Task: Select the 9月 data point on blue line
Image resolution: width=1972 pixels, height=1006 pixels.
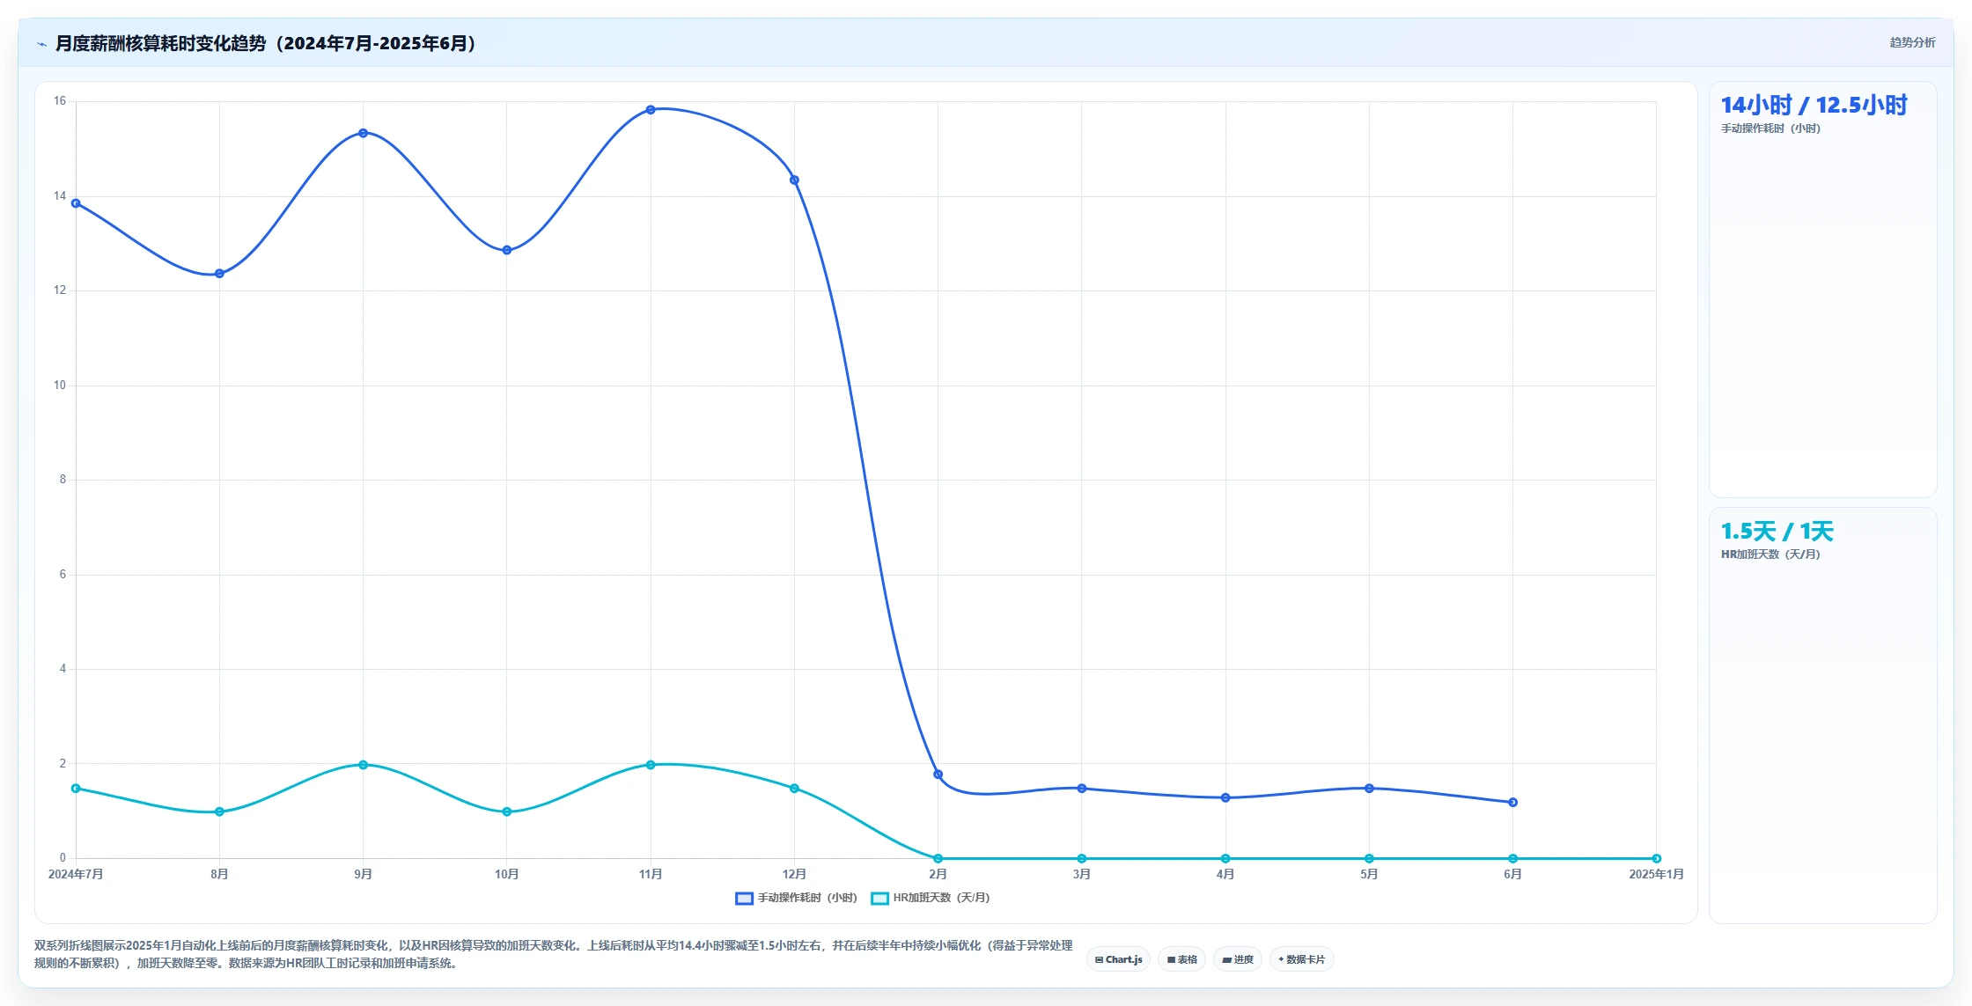Action: (363, 133)
